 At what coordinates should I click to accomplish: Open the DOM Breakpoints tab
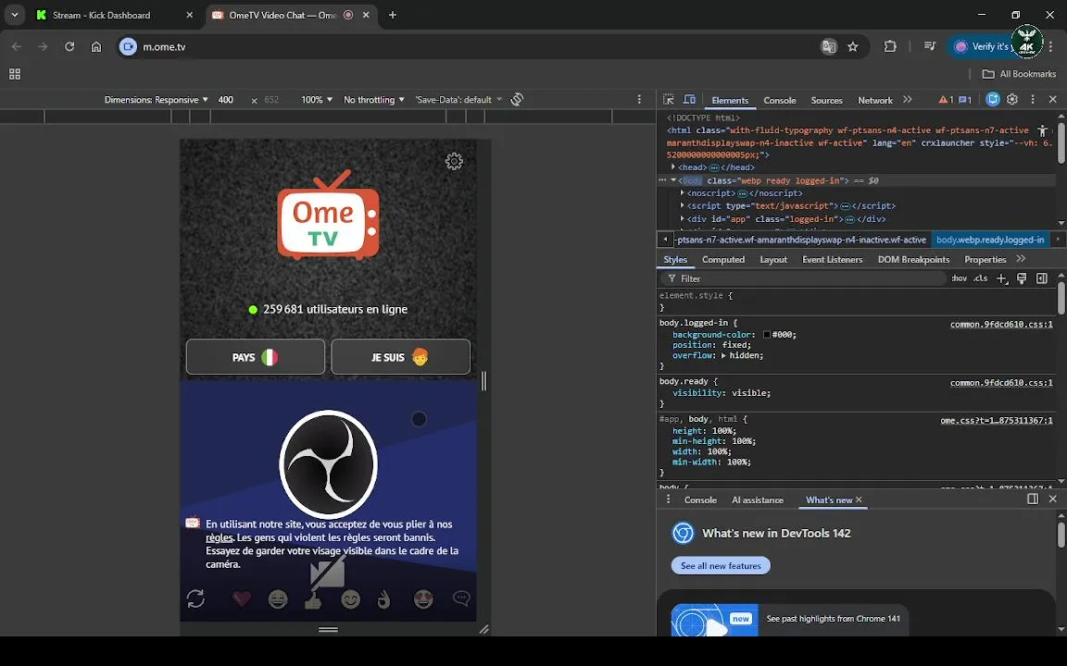[913, 260]
